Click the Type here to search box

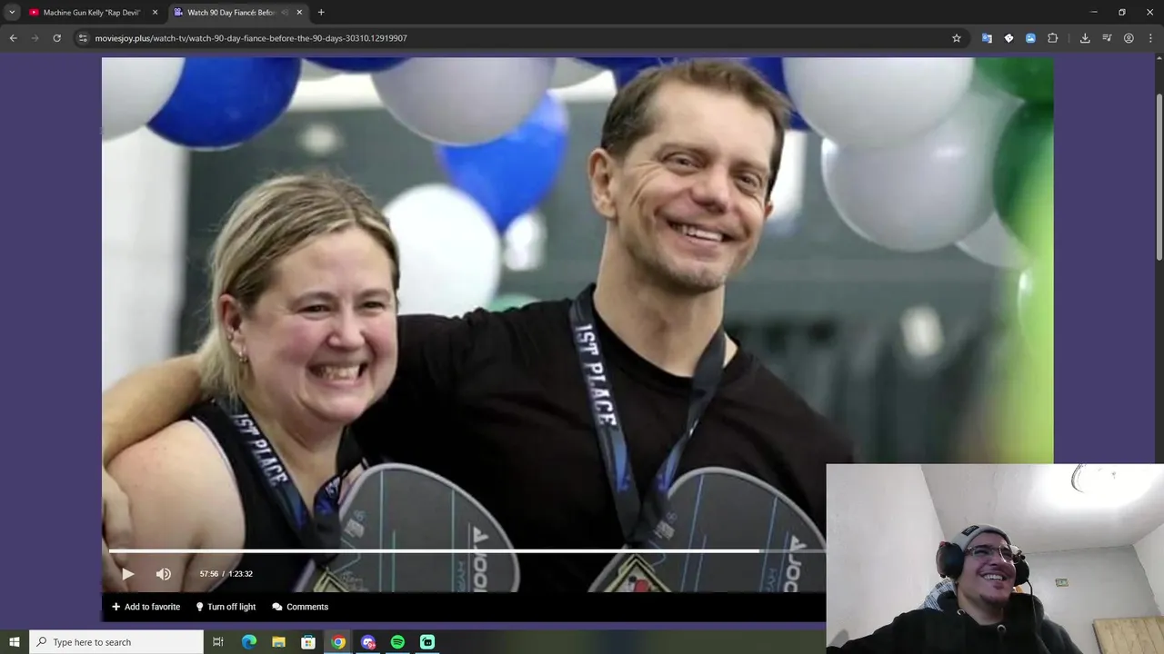pos(116,642)
